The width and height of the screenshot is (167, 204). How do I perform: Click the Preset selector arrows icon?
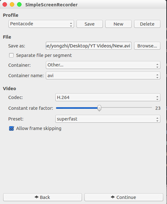pyautogui.click(x=157, y=119)
